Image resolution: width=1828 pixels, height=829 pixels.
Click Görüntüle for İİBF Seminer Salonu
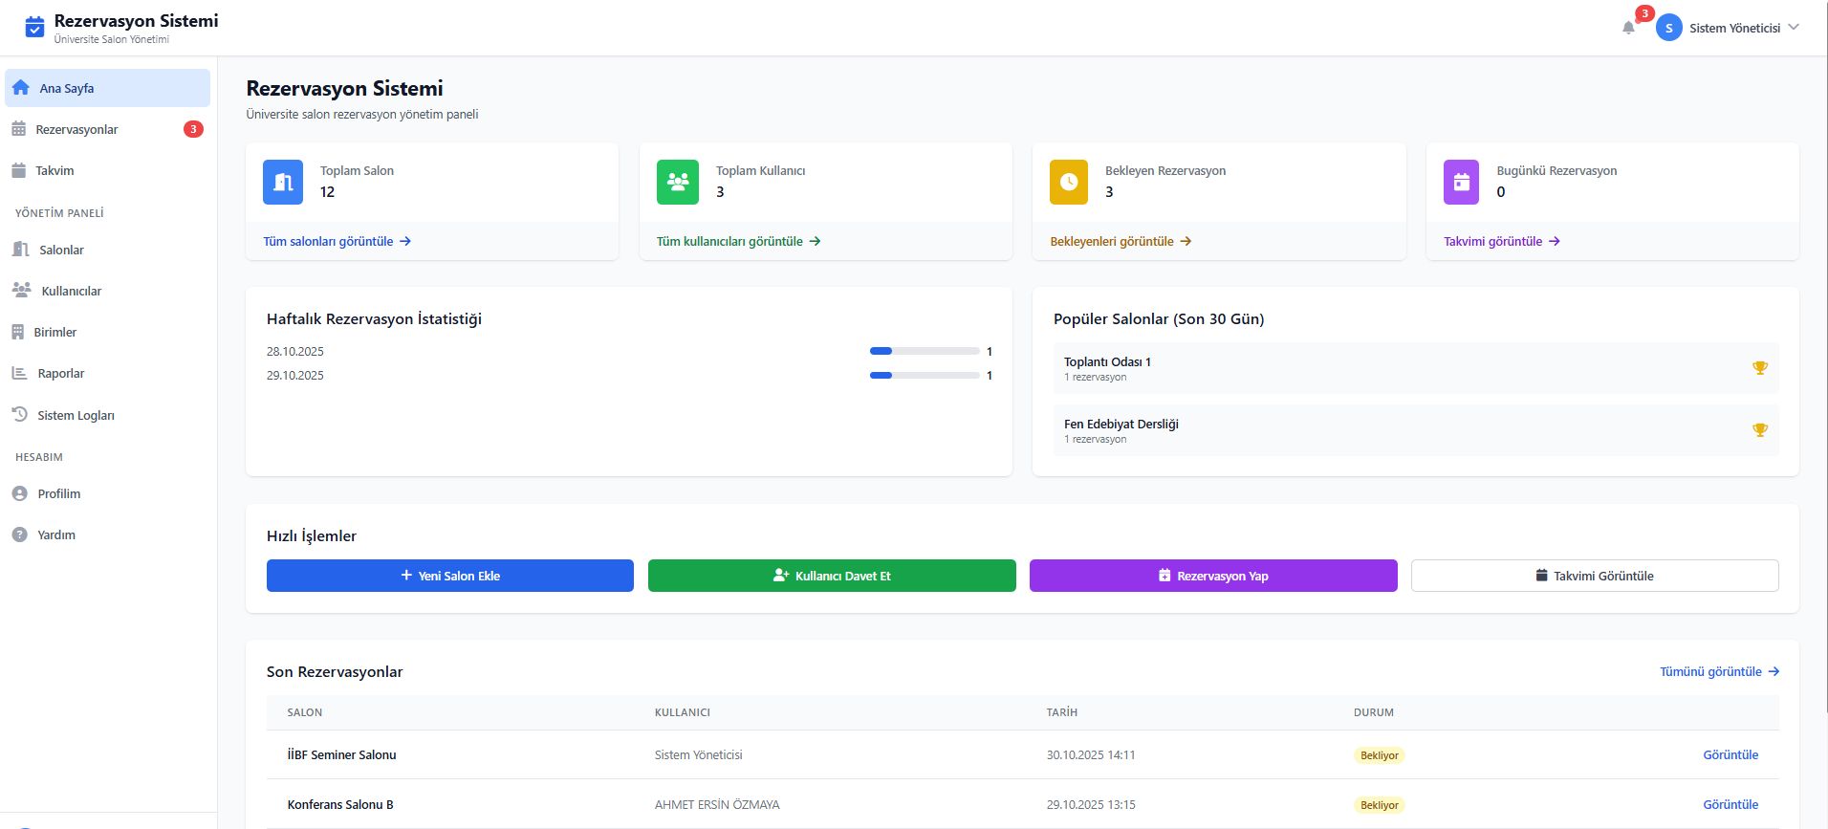(x=1730, y=754)
